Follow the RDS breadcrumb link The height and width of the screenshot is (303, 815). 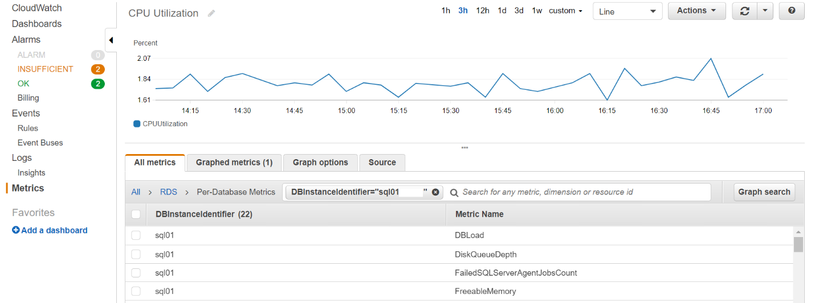[x=169, y=192]
